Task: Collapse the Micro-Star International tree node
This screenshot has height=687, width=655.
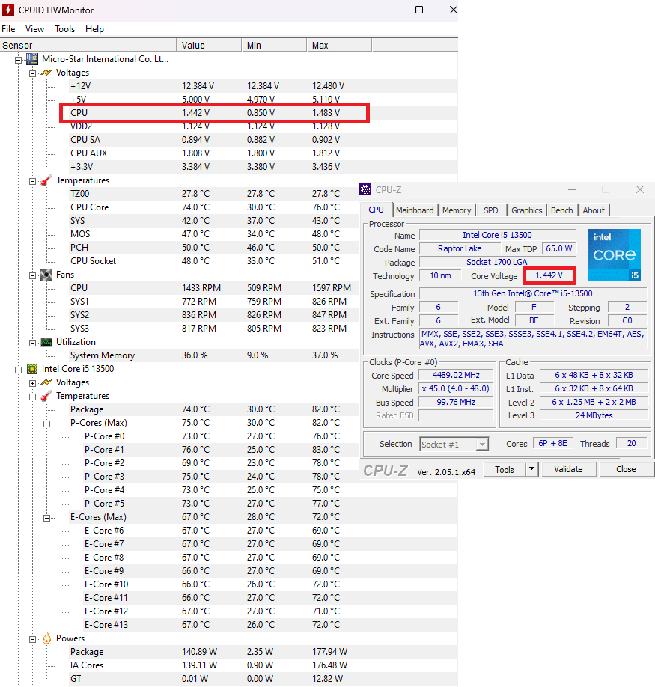Action: 19,60
